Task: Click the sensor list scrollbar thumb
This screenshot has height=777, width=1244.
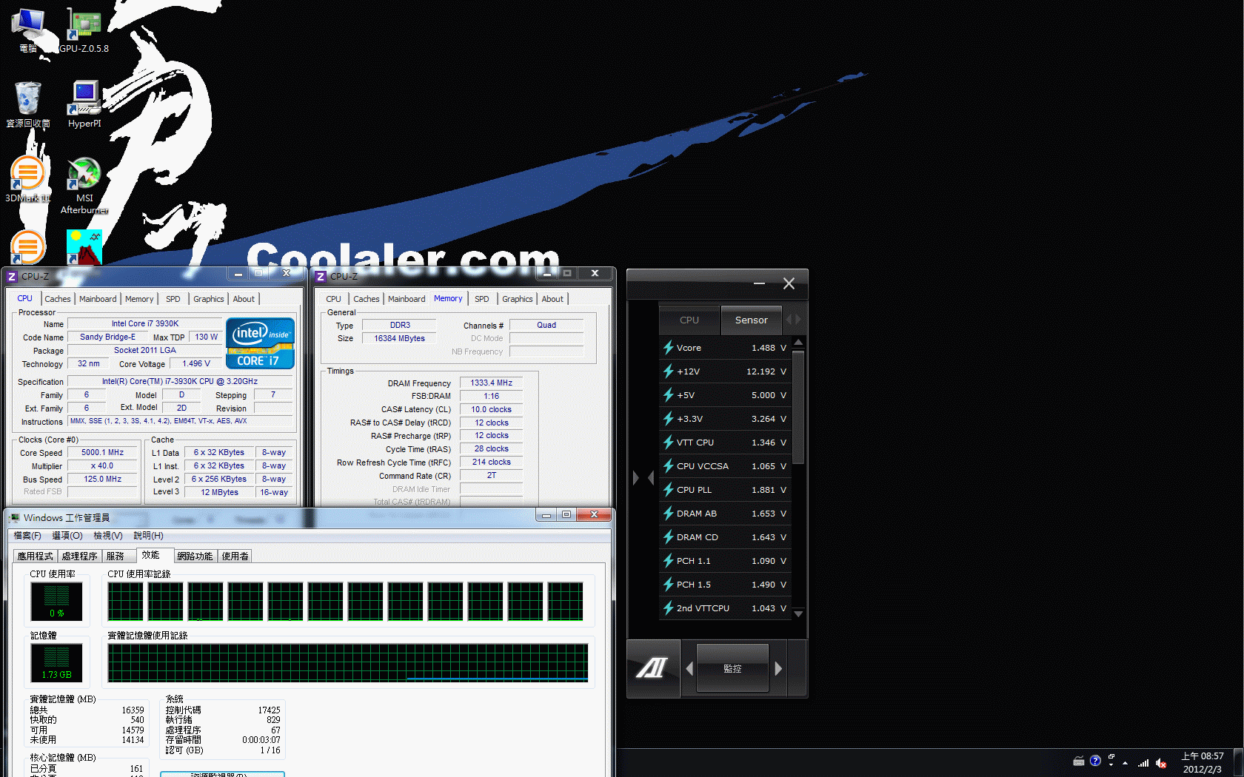Action: (798, 407)
